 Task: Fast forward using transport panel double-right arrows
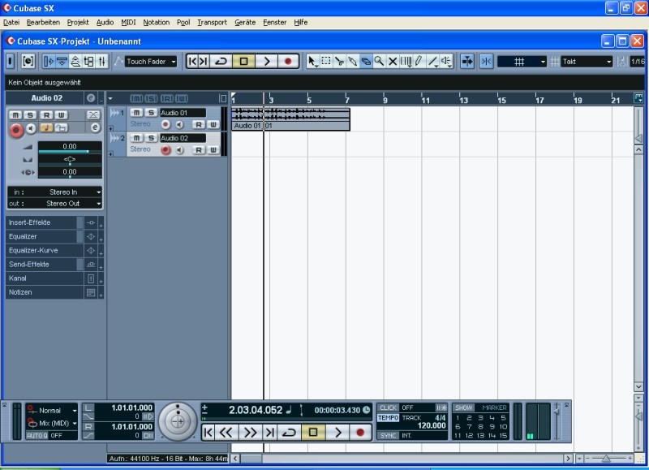coord(250,433)
